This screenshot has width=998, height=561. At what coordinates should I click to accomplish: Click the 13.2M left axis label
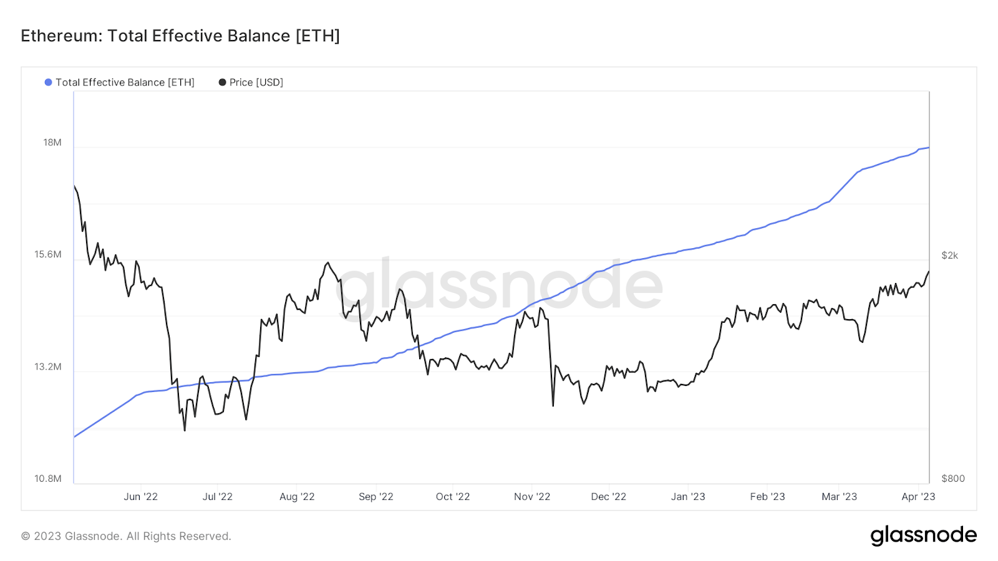(x=48, y=367)
